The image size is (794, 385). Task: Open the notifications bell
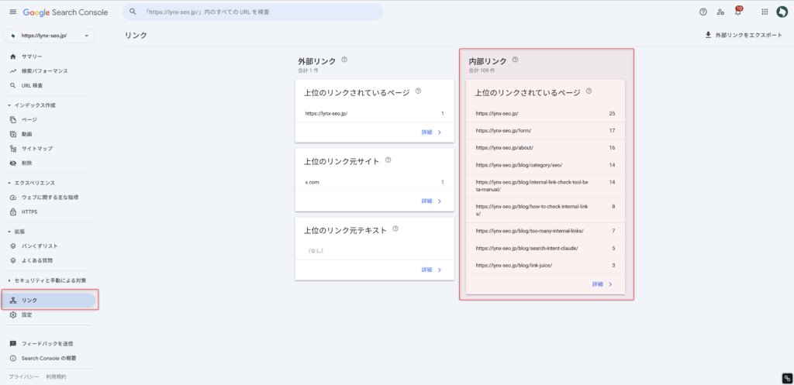click(x=738, y=12)
